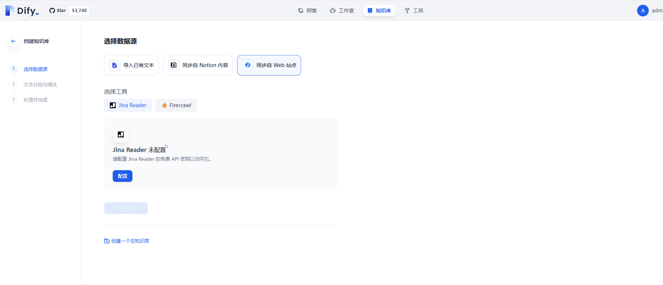Switch to the 工作室 (Studio) tab
663x285 pixels.
click(342, 11)
